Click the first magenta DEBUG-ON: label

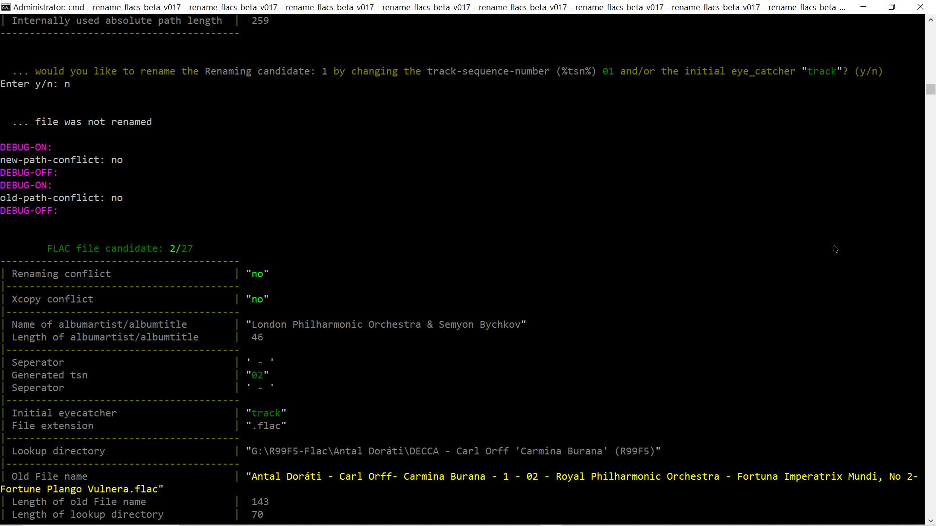[x=26, y=148]
